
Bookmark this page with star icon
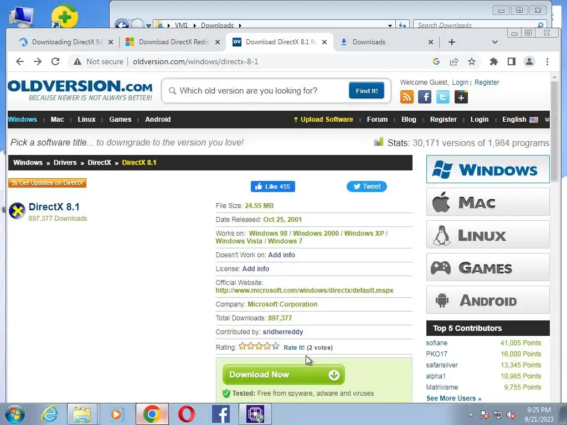click(x=472, y=61)
